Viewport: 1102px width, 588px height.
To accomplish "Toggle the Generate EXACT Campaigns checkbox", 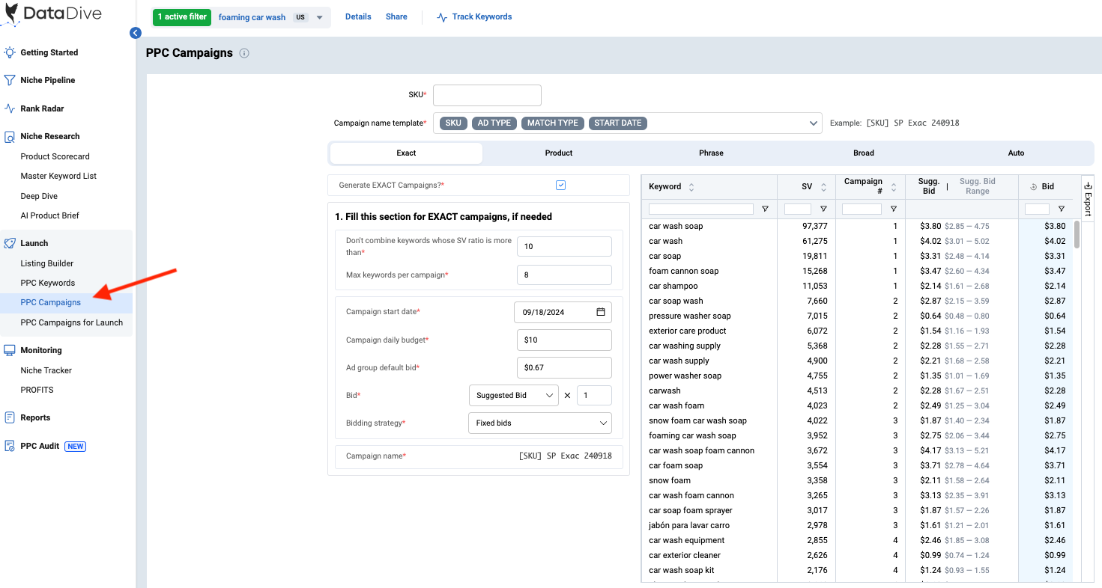I will tap(561, 185).
